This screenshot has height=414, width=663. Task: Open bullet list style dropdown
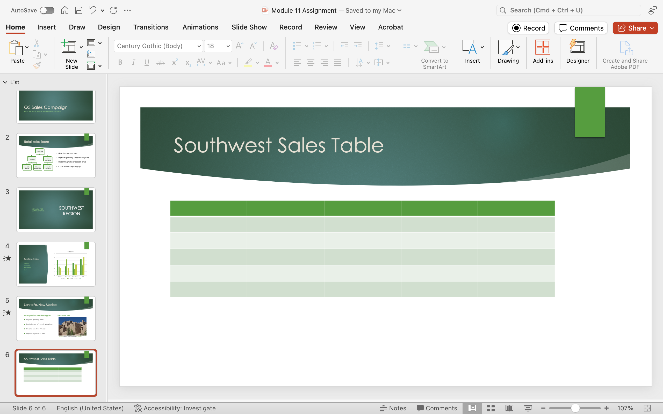[x=307, y=46]
